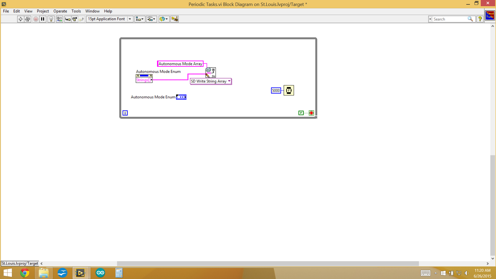Open the Align Objects dropdown
The height and width of the screenshot is (279, 496).
click(139, 19)
